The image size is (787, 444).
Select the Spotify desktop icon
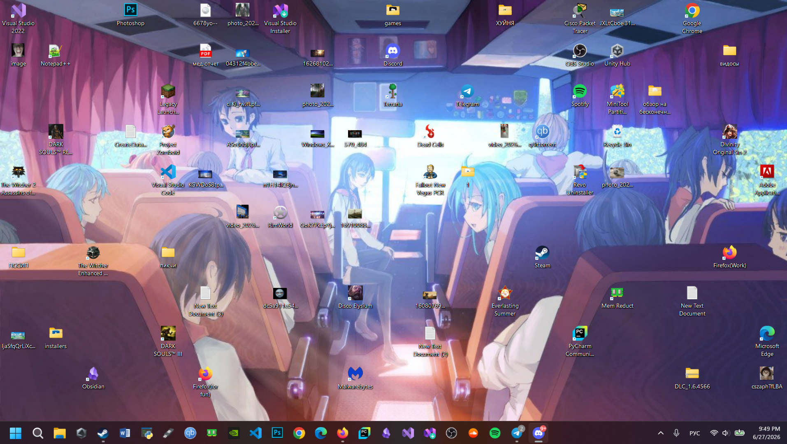[580, 96]
